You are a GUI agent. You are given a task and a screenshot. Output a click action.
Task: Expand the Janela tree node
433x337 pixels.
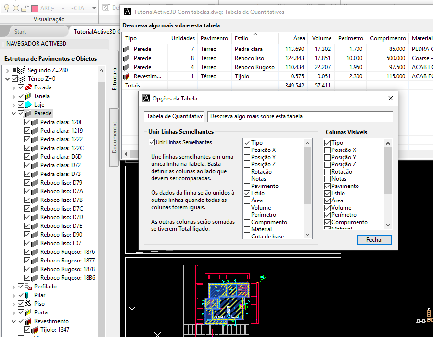[x=13, y=97]
